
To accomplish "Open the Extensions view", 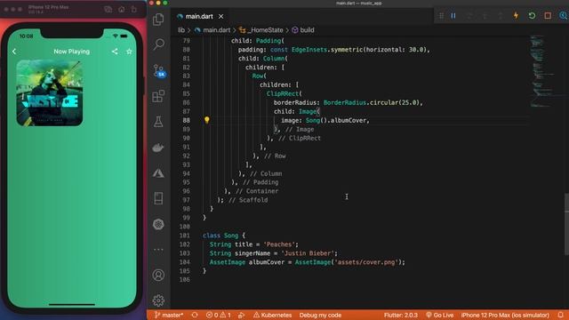I will [158, 96].
